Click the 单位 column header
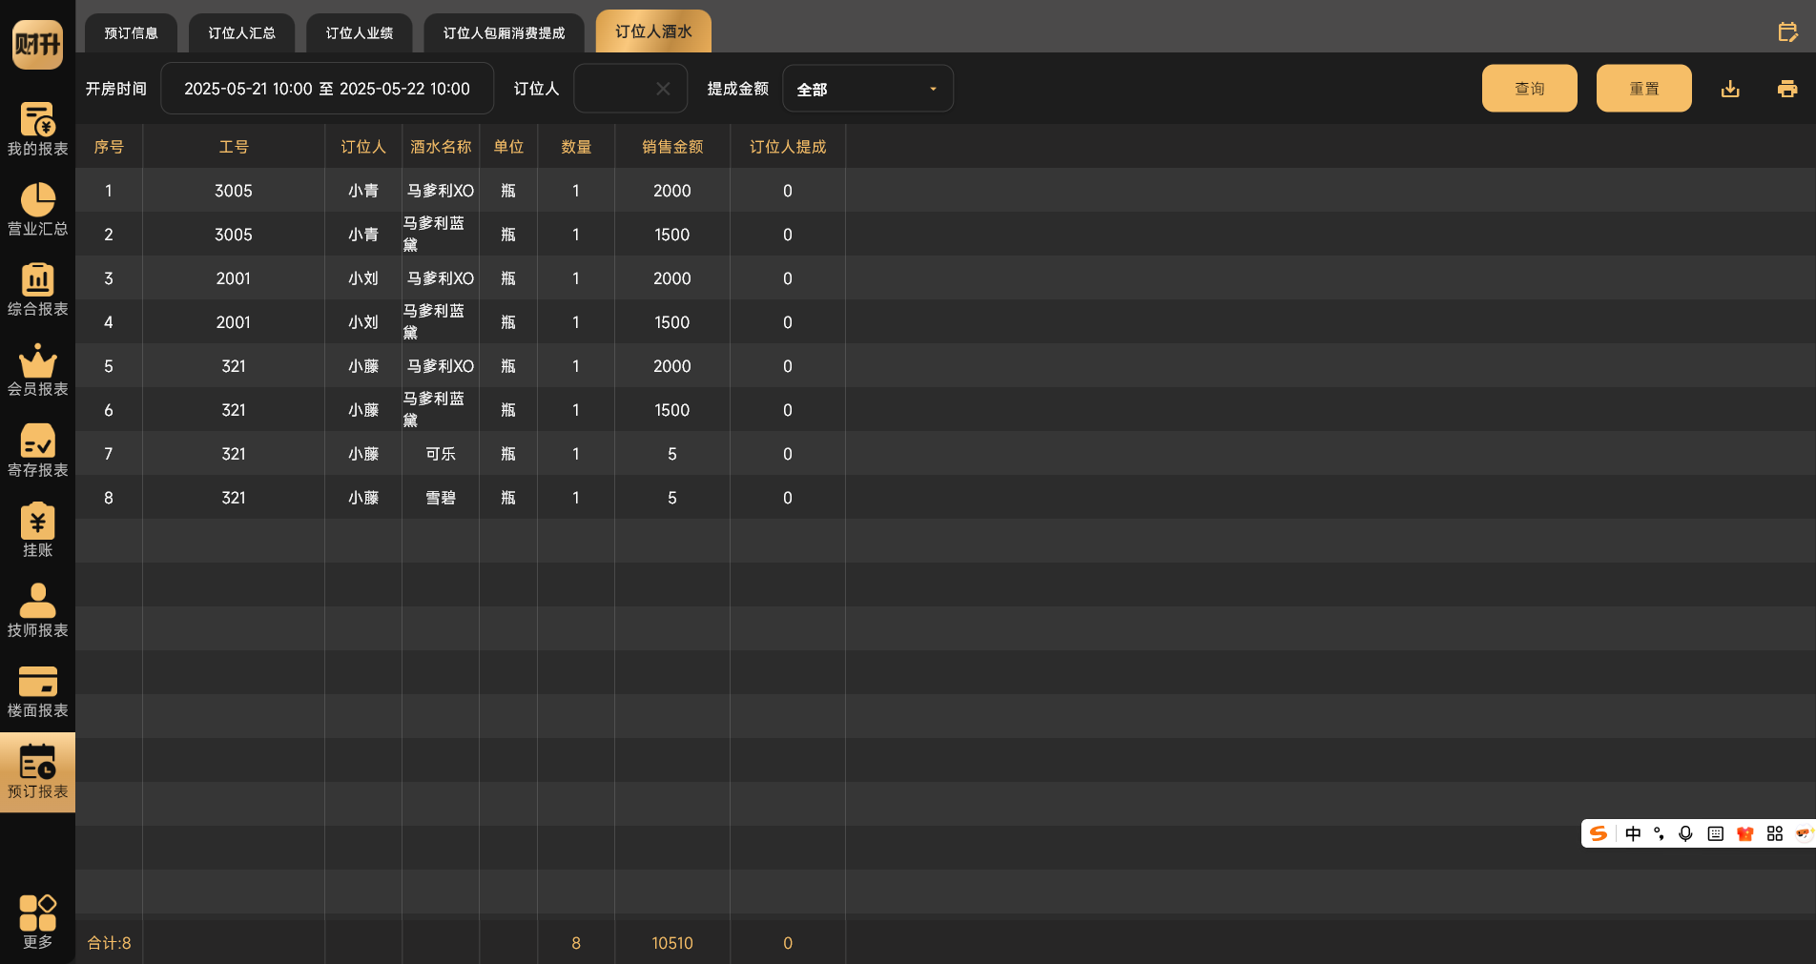Screen dimensions: 1816x964 pos(508,147)
